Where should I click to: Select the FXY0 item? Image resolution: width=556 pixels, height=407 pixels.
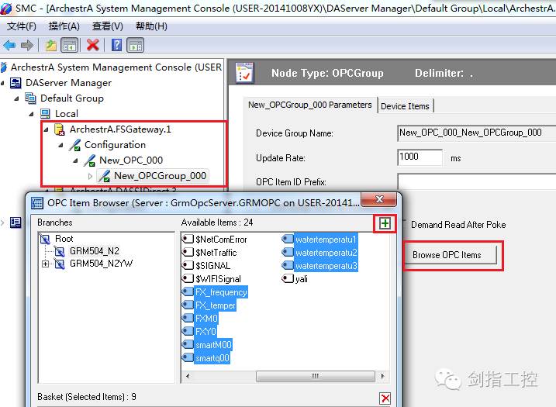pyautogui.click(x=205, y=332)
